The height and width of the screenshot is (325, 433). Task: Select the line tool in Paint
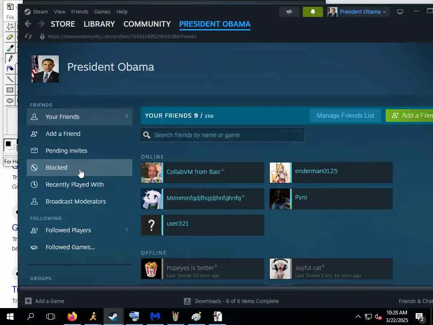(10, 79)
